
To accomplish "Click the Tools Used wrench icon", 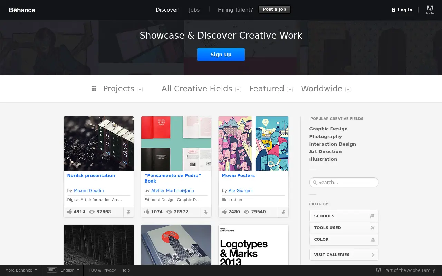I will [372, 228].
